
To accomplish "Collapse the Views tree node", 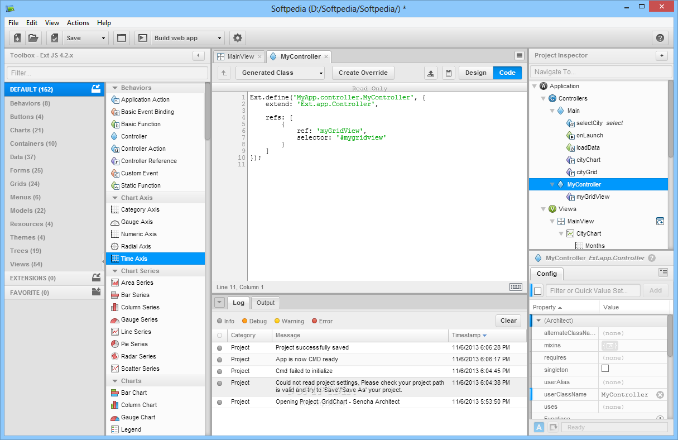I will tap(543, 209).
